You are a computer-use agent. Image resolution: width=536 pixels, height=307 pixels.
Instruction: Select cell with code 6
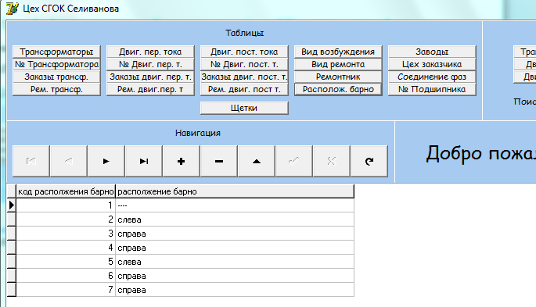[x=66, y=276]
